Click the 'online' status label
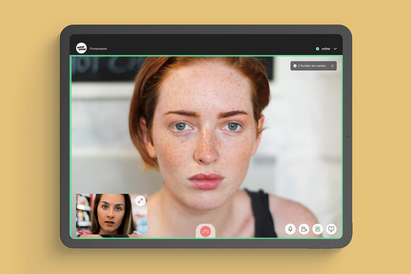 tap(326, 49)
